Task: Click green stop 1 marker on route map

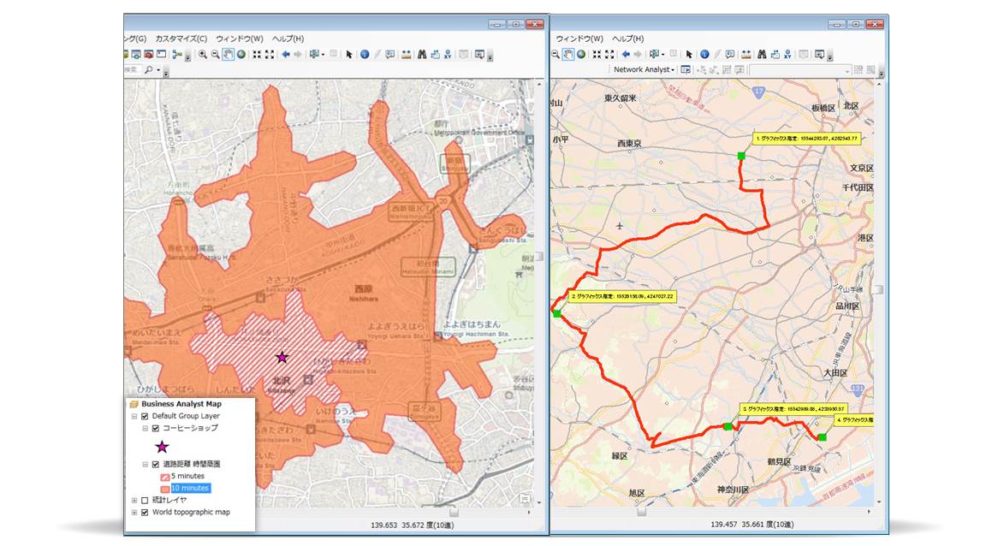Action: pyautogui.click(x=741, y=156)
